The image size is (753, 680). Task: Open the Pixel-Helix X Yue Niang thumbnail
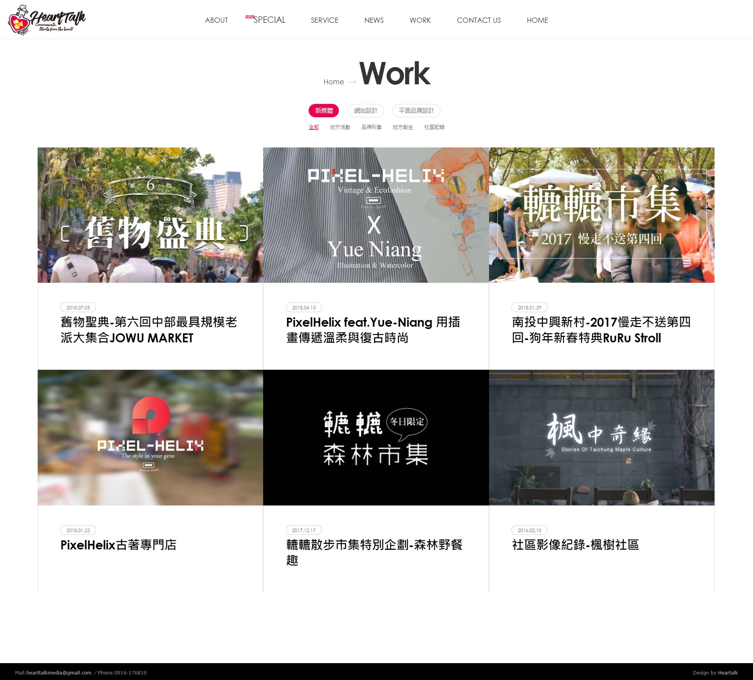point(376,215)
